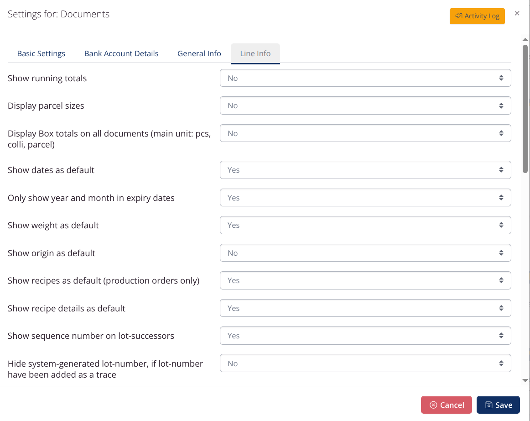Close the Settings dialog with the X icon

(x=517, y=13)
